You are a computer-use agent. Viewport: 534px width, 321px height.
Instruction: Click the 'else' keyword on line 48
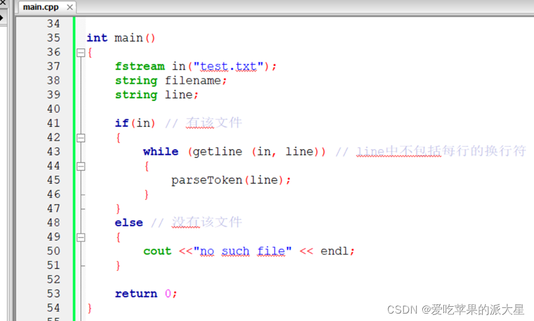(x=129, y=222)
